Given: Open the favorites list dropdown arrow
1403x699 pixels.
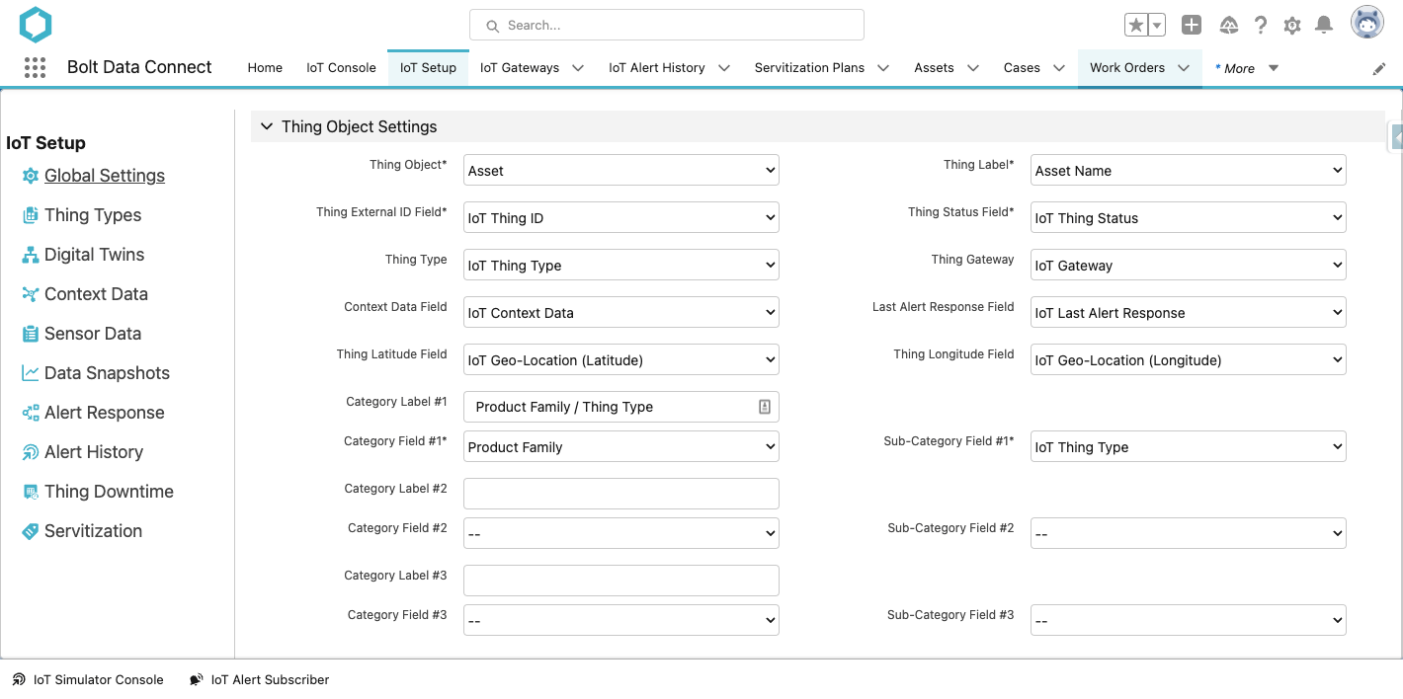Looking at the screenshot, I should coord(1156,26).
